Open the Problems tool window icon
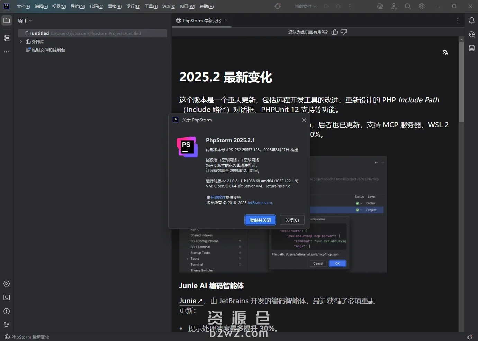Viewport: 478px width, 341px height. (7, 311)
